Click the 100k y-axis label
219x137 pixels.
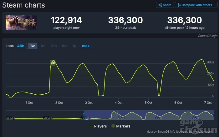tap(211, 85)
